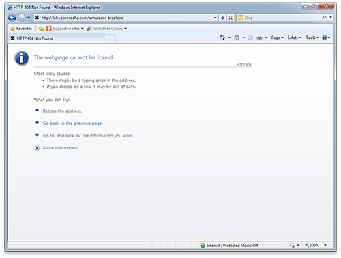Image resolution: width=341 pixels, height=258 pixels.
Task: Select the HTTP 404 Not Found tab
Action: click(57, 38)
